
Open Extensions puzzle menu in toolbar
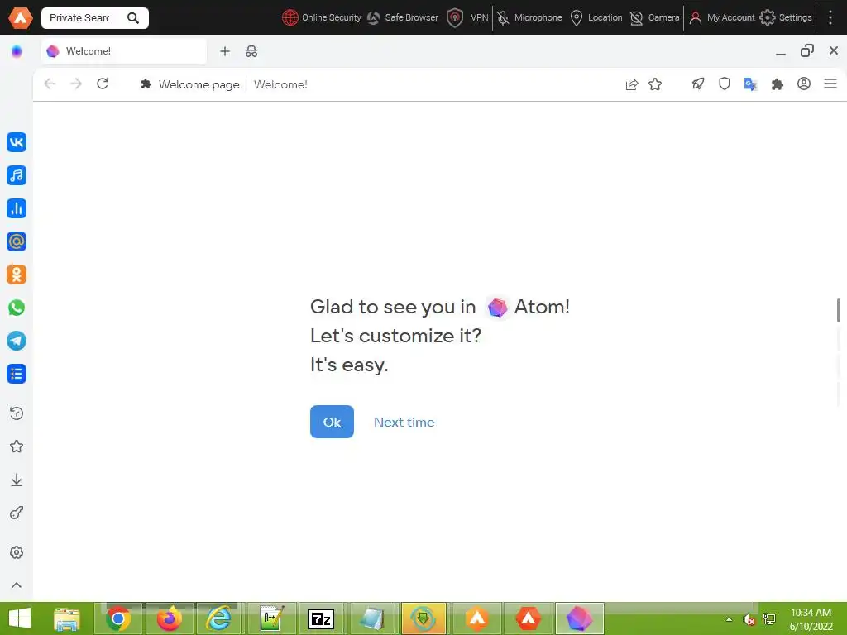click(778, 84)
